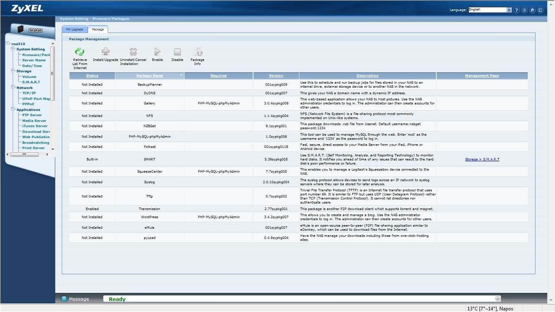Screen dimensions: 555x312
Task: Select the NZBGet package name
Action: pos(149,126)
